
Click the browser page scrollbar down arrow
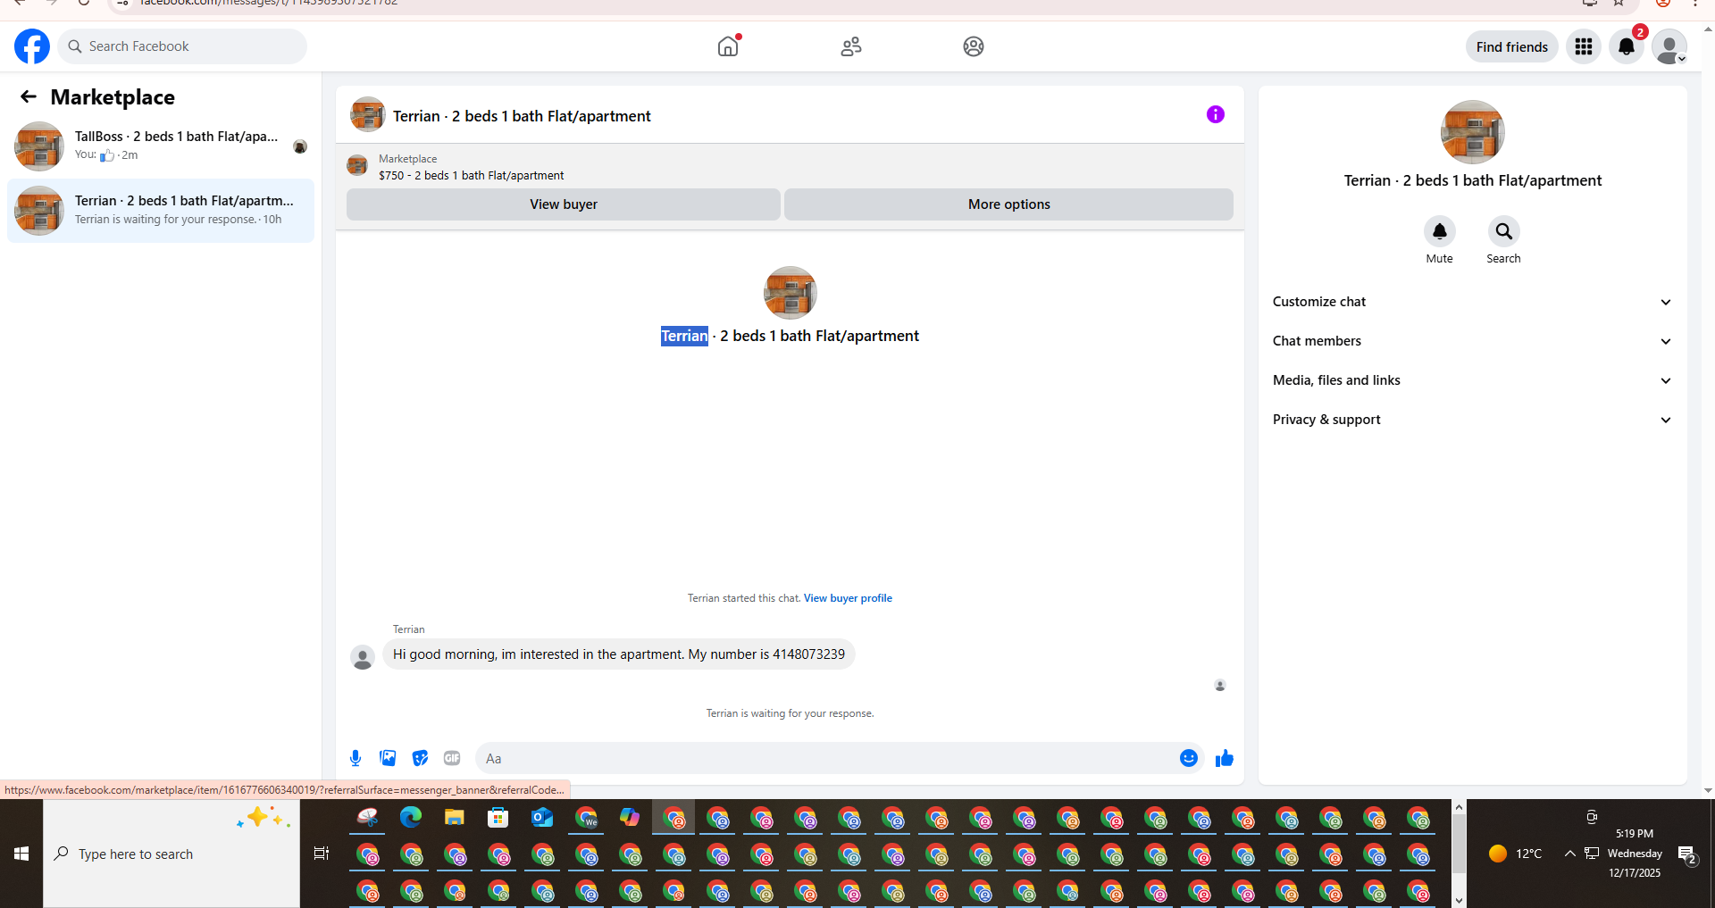click(1708, 790)
